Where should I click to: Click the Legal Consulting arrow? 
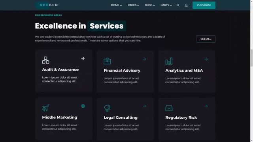(x=145, y=106)
